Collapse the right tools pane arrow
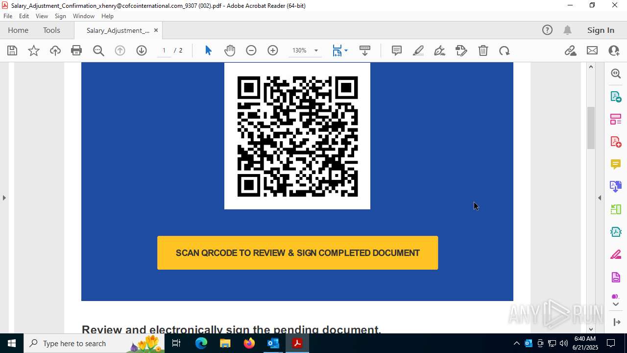This screenshot has height=353, width=627. point(600,198)
